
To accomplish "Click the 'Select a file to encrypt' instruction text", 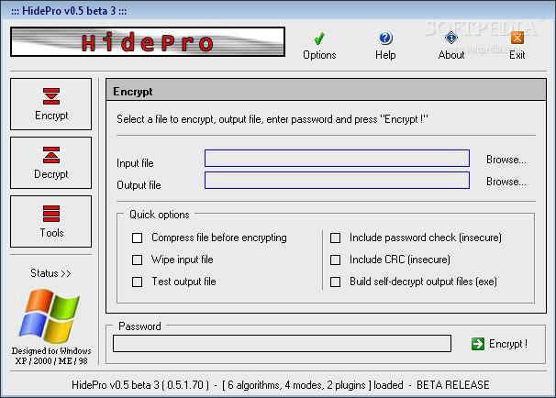I will pyautogui.click(x=272, y=119).
